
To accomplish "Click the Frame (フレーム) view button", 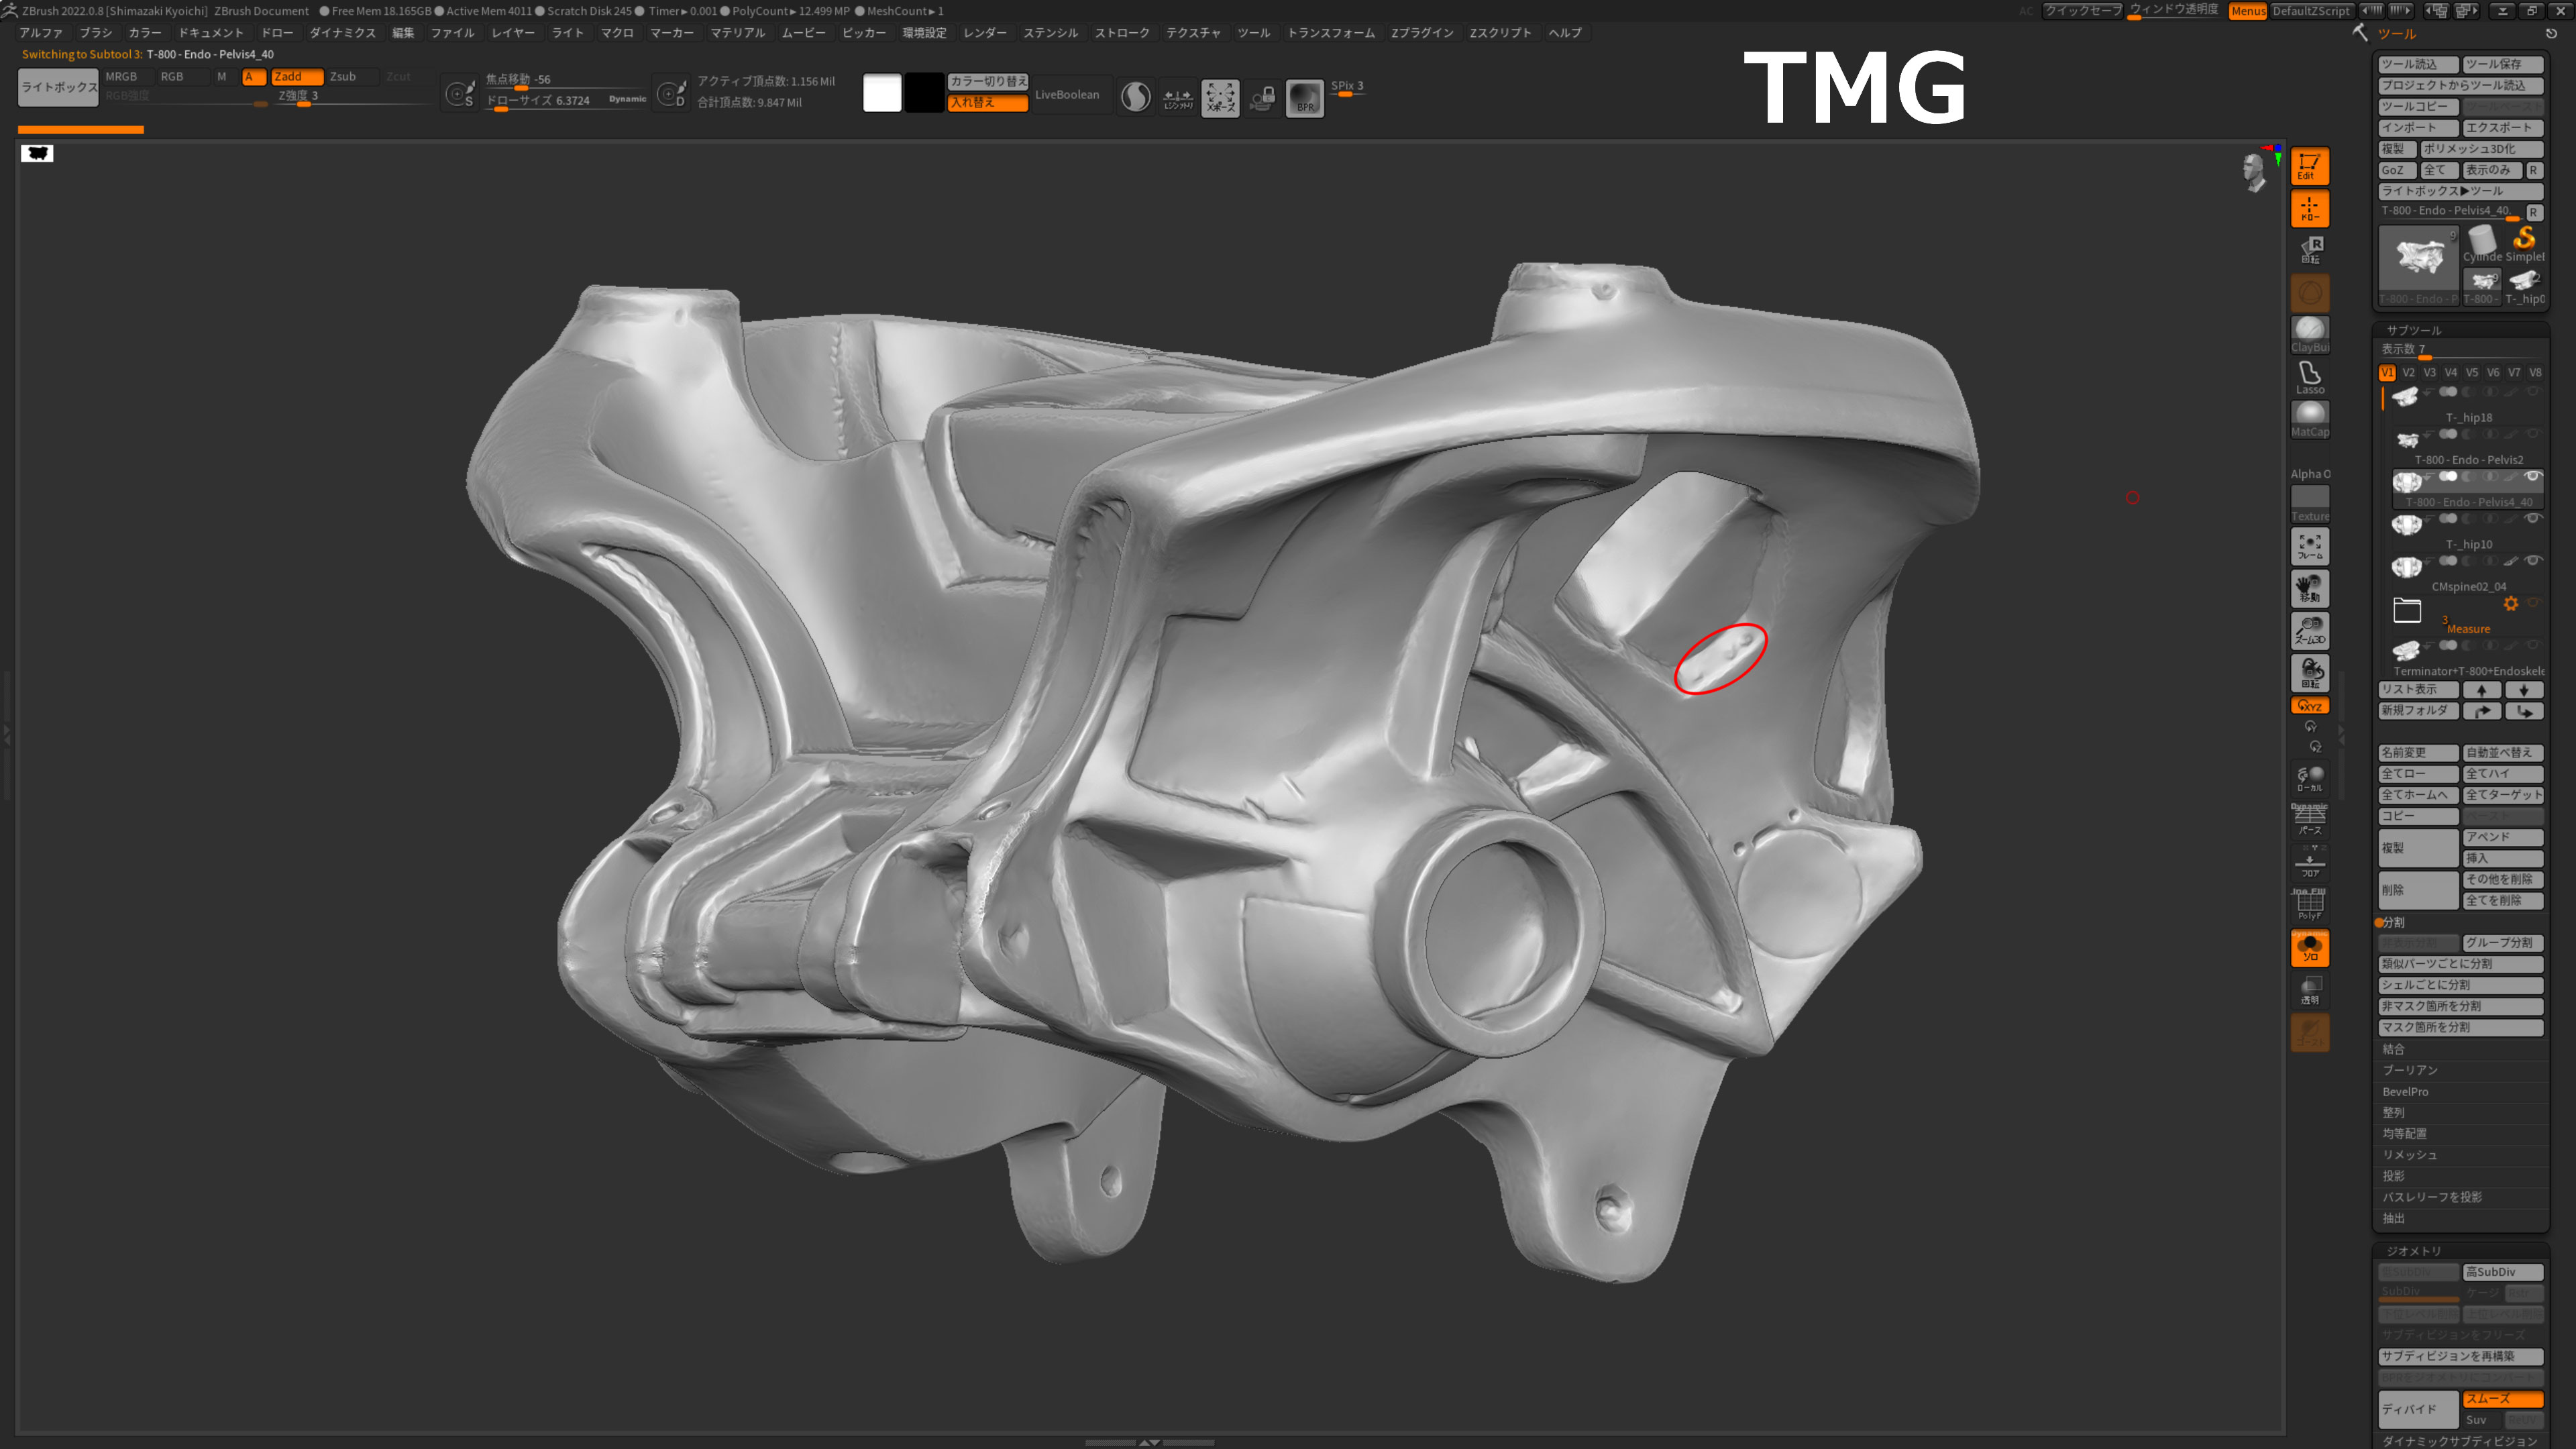I will (x=2309, y=546).
